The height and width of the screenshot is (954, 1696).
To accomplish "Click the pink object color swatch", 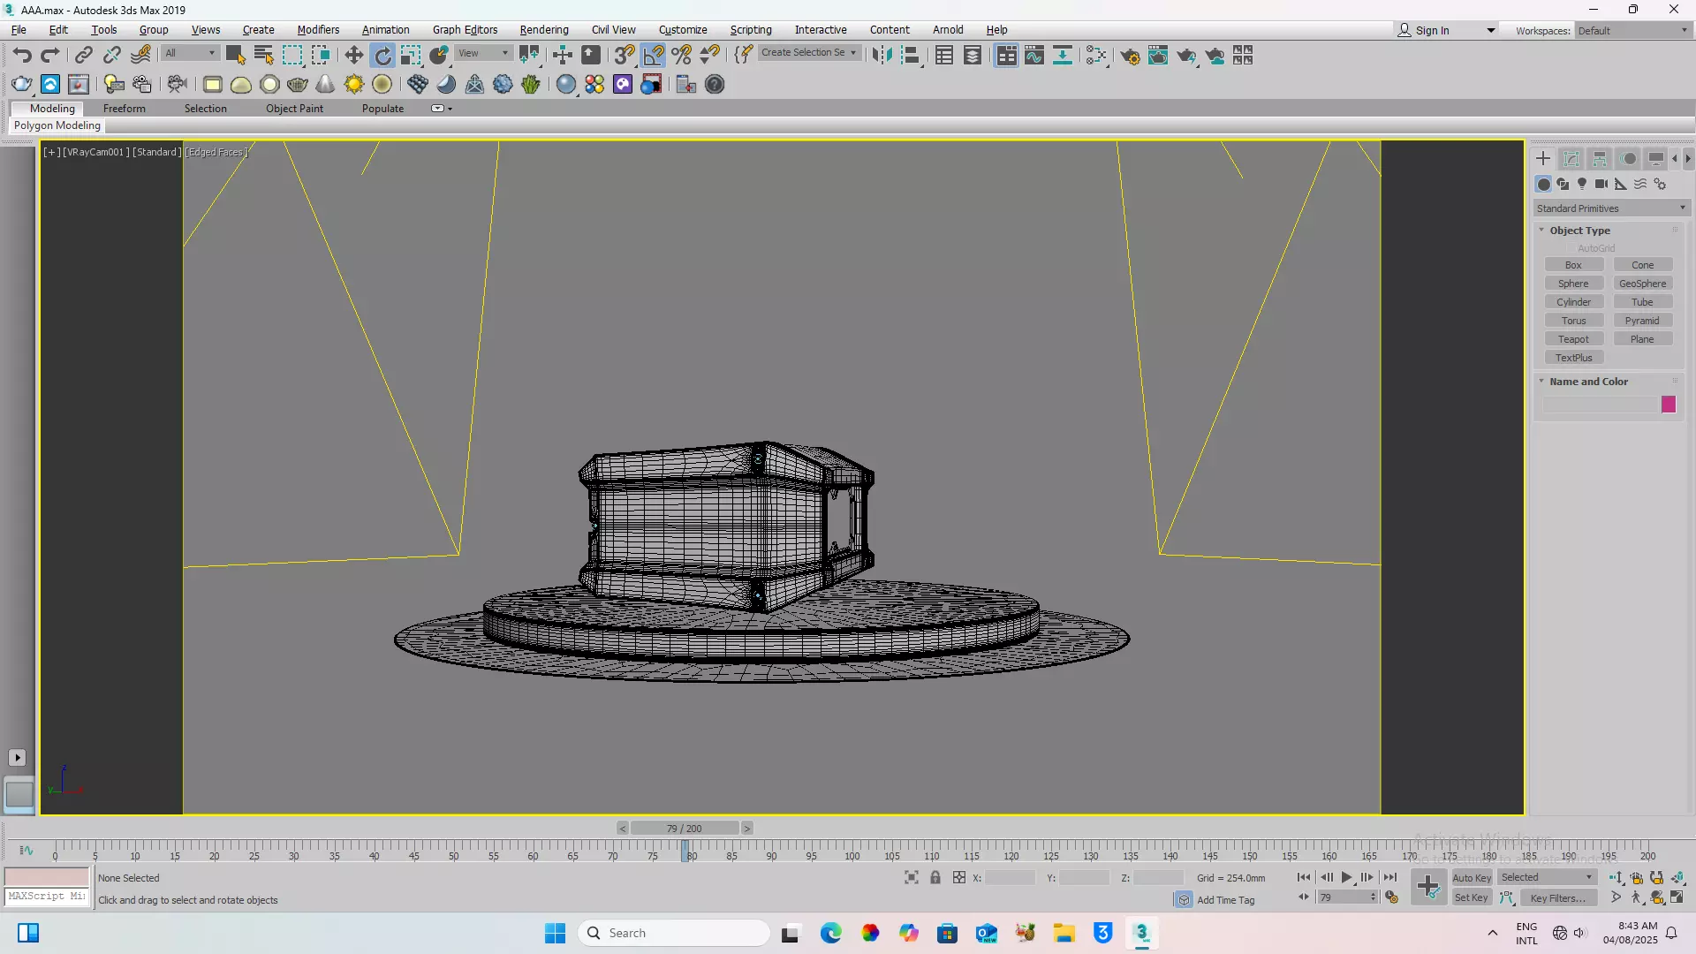I will [1668, 405].
